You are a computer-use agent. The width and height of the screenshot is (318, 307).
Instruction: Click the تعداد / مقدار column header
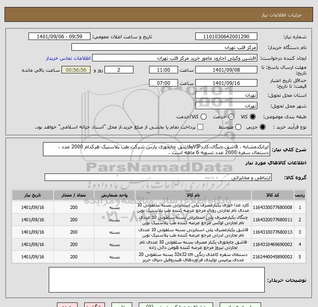pyautogui.click(x=74, y=195)
